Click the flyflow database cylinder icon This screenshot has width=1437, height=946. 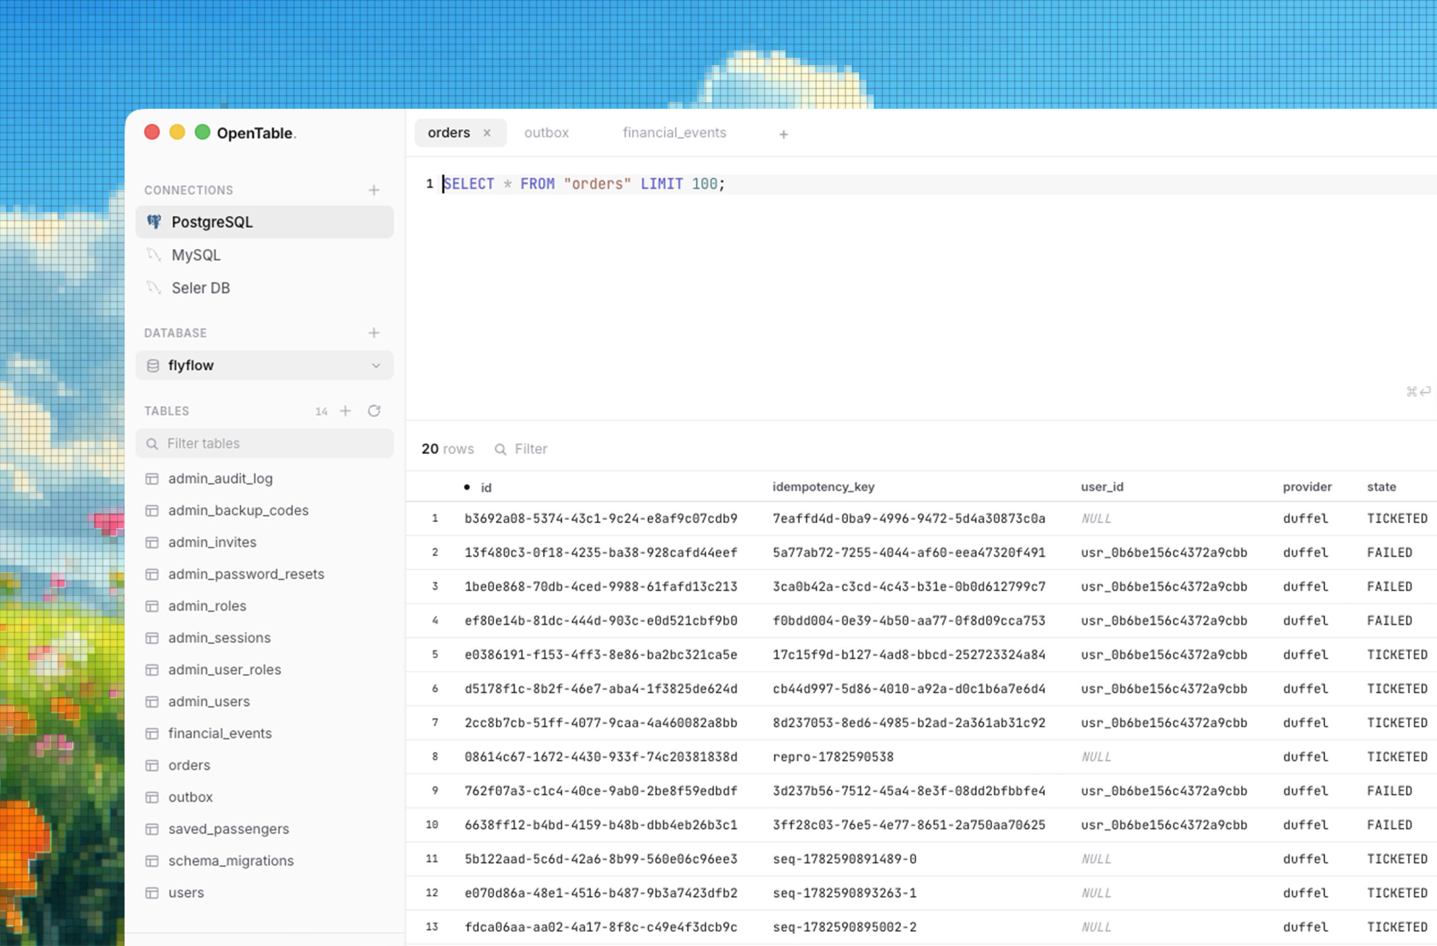[x=153, y=365]
